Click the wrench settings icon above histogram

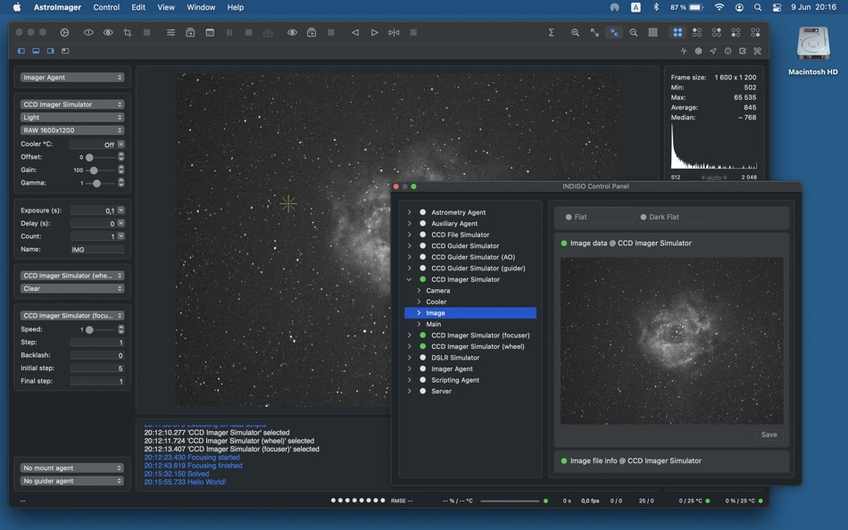(x=757, y=51)
